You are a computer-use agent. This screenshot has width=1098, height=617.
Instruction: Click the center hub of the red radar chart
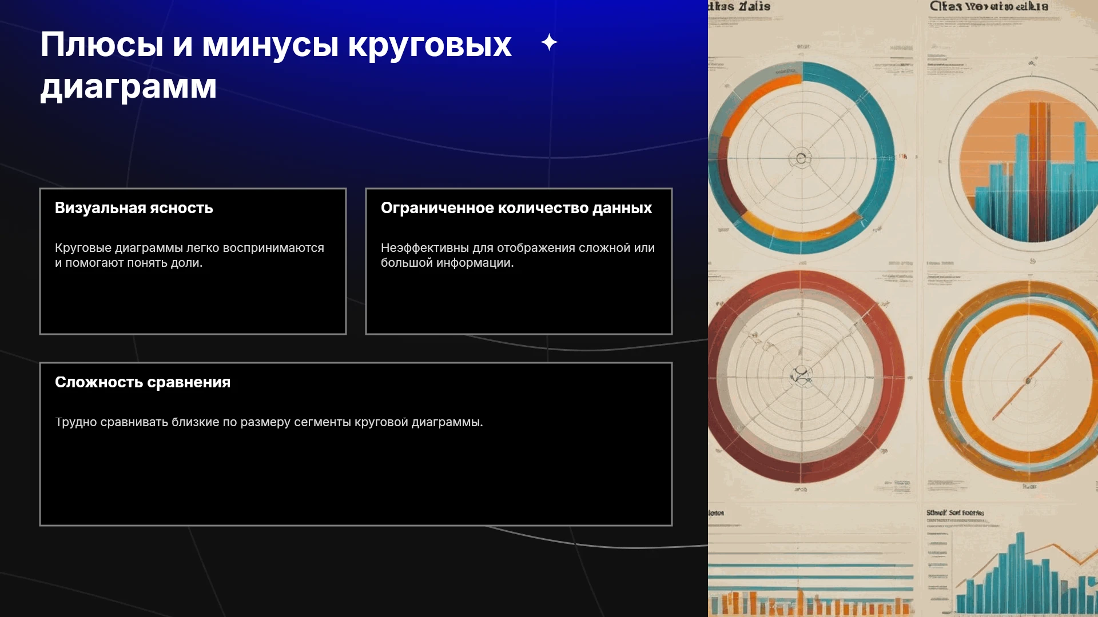tap(801, 375)
